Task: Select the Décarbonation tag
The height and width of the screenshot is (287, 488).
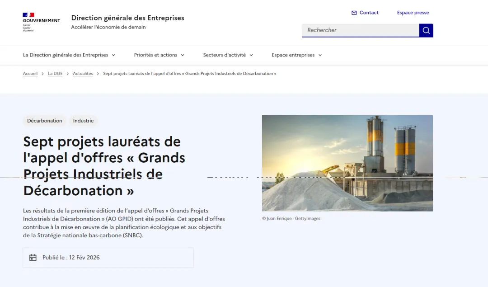Action: pyautogui.click(x=44, y=121)
